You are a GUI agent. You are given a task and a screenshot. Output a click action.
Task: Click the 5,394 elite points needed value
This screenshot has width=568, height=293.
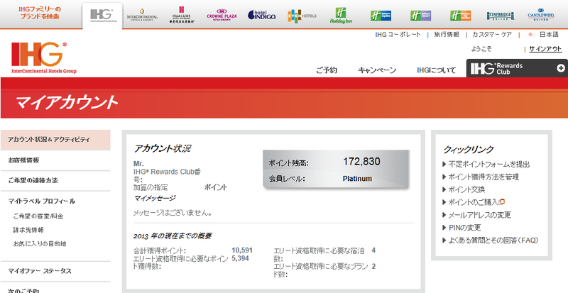pos(240,258)
